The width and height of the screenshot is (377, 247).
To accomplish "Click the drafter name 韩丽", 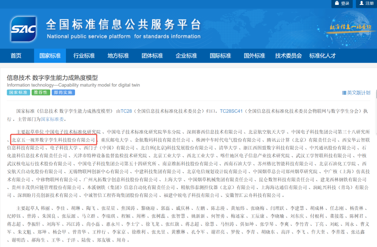I will (x=45, y=208).
